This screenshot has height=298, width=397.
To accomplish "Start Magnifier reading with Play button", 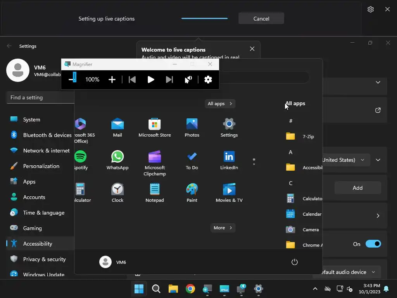I will tap(151, 80).
